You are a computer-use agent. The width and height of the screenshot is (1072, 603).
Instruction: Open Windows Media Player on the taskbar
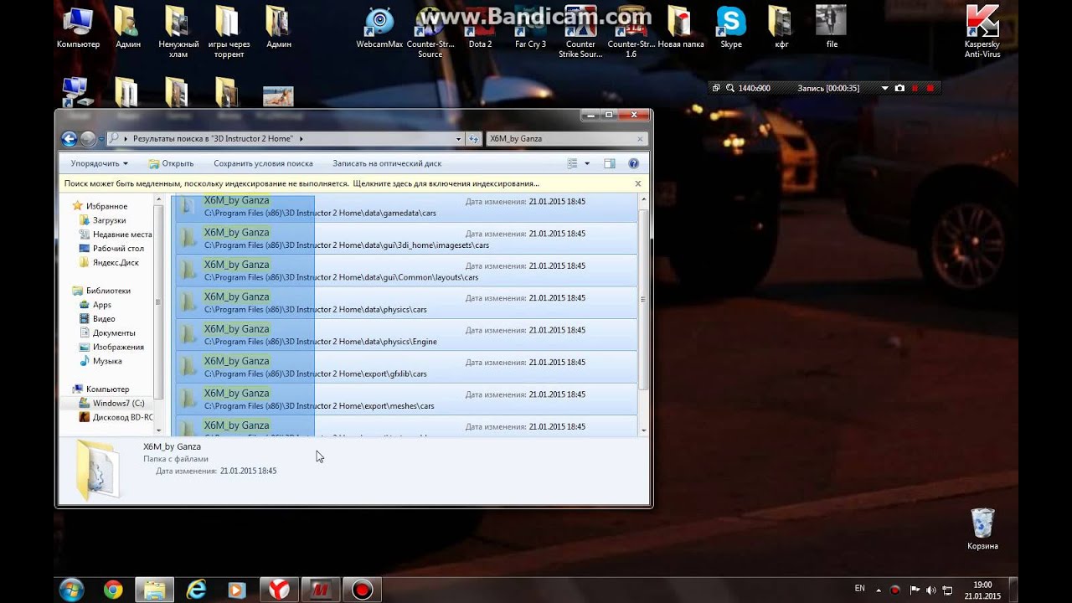pyautogui.click(x=237, y=590)
